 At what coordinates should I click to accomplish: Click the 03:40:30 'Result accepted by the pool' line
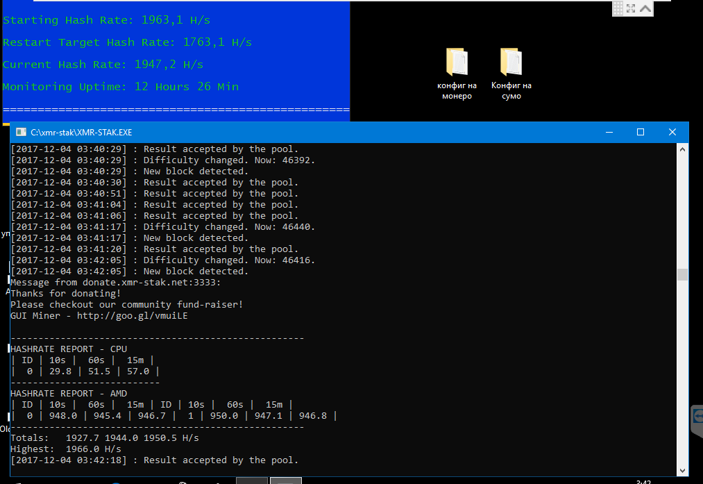click(x=155, y=183)
